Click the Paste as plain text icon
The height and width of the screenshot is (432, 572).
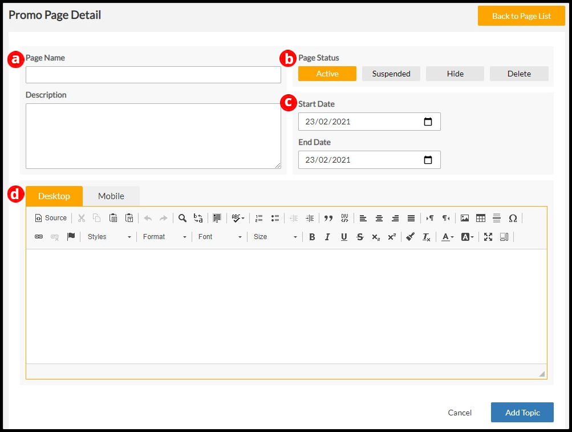[x=129, y=218]
